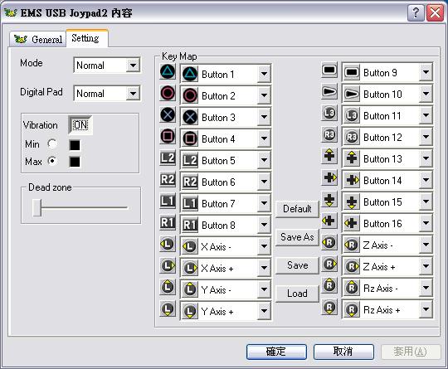Click the Select button icon beside Button 9
Image resolution: width=448 pixels, height=369 pixels.
click(329, 70)
